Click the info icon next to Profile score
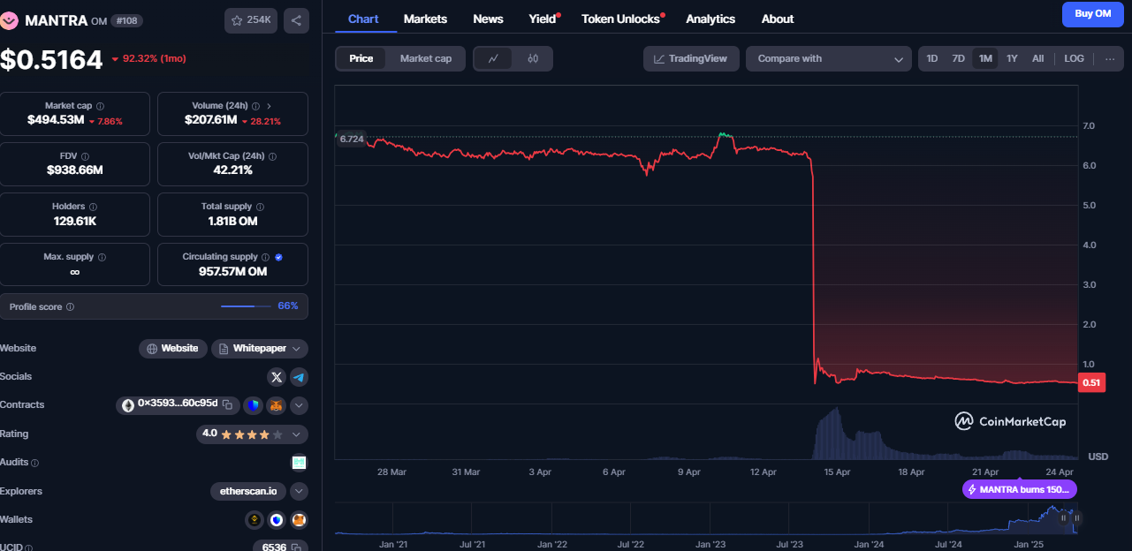The height and width of the screenshot is (551, 1132). click(70, 307)
